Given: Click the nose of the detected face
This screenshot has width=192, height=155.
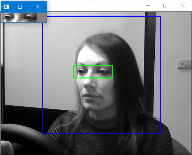Looking at the screenshot, I should click(89, 84).
